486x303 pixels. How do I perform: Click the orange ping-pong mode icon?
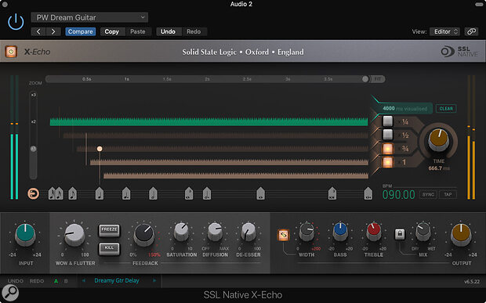coord(33,194)
